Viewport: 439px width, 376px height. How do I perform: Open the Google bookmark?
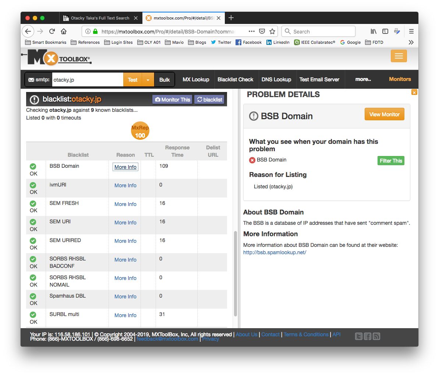pos(350,42)
